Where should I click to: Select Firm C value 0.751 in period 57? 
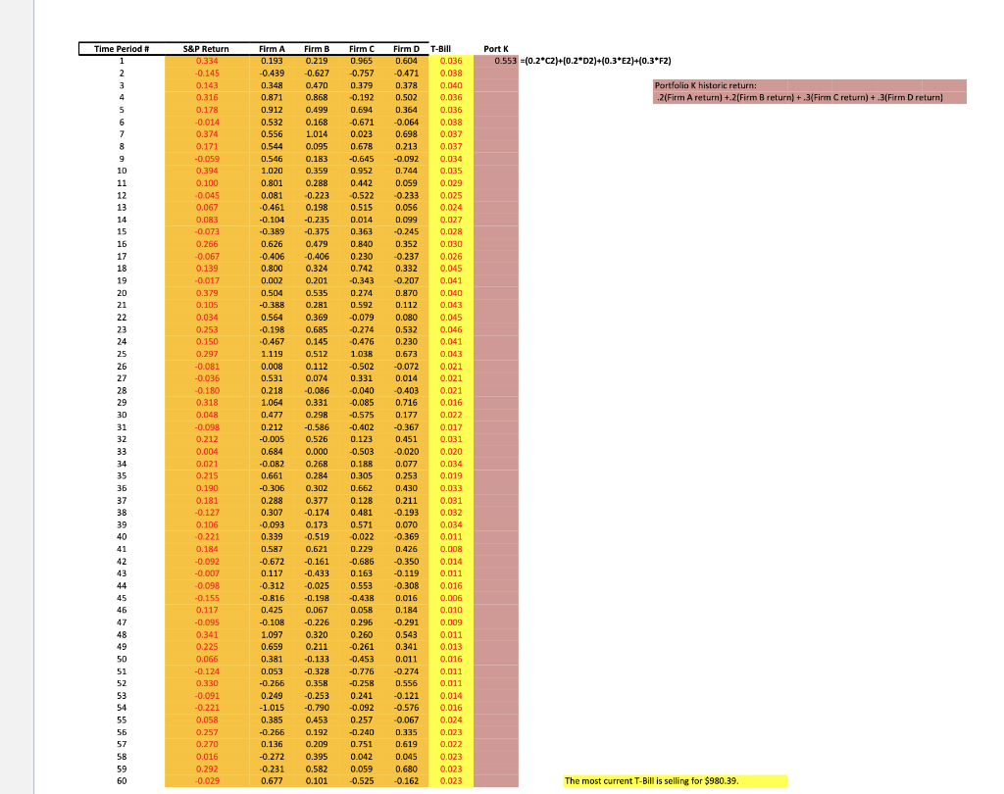361,744
